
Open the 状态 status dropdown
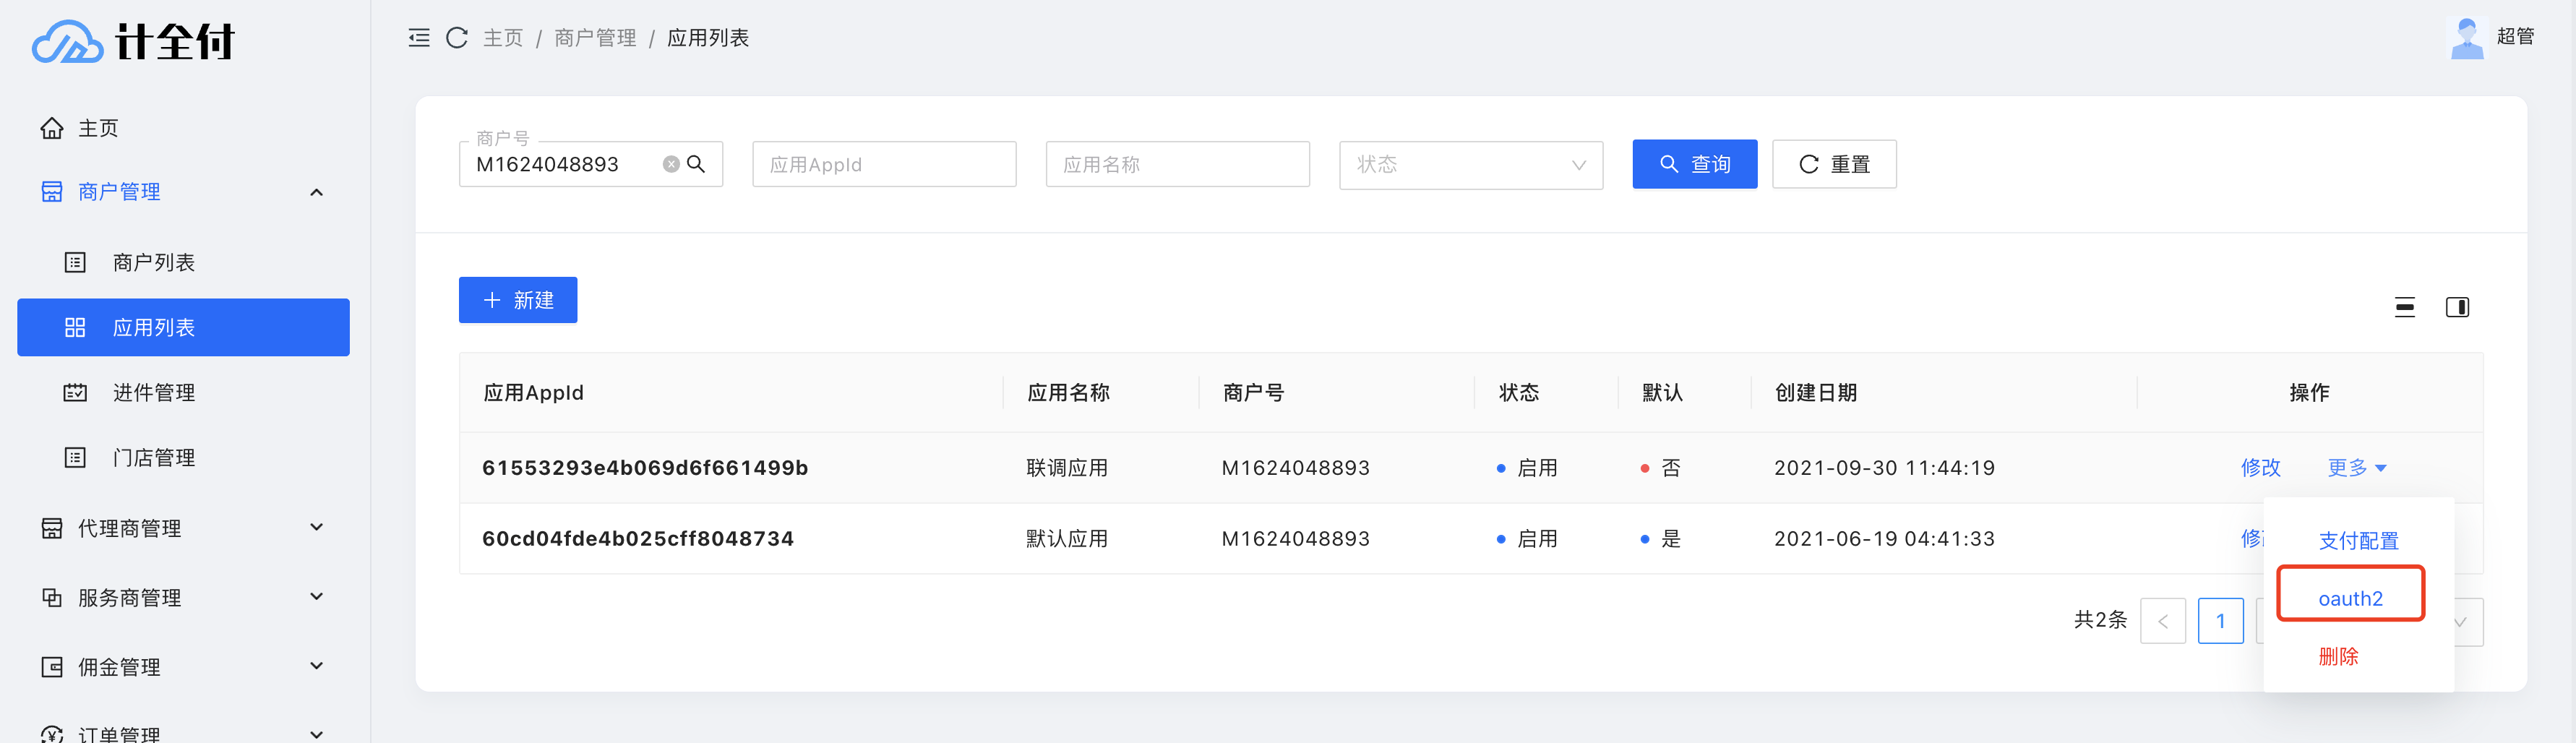[1470, 164]
